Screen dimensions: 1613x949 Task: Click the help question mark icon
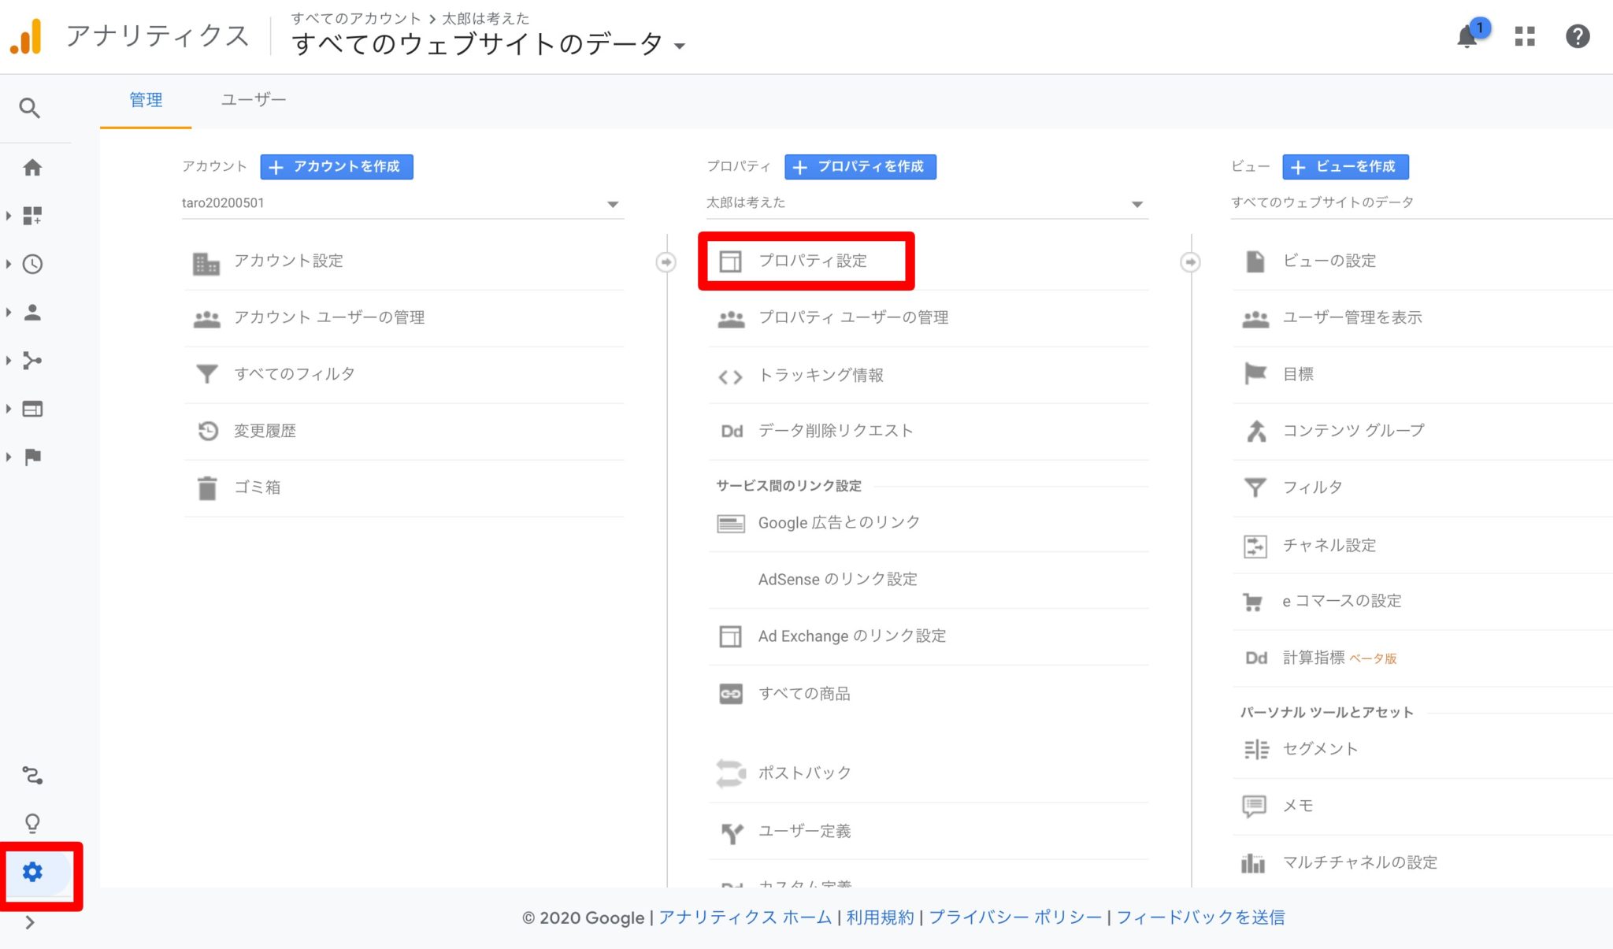[x=1578, y=36]
